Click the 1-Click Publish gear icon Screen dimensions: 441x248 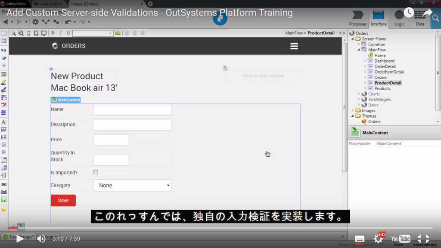pyautogui.click(x=35, y=22)
